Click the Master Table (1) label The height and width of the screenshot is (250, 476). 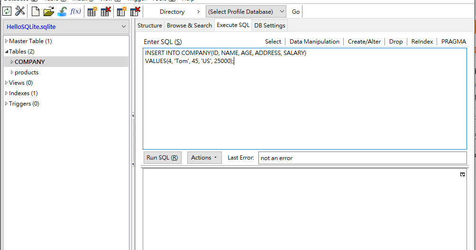click(30, 41)
